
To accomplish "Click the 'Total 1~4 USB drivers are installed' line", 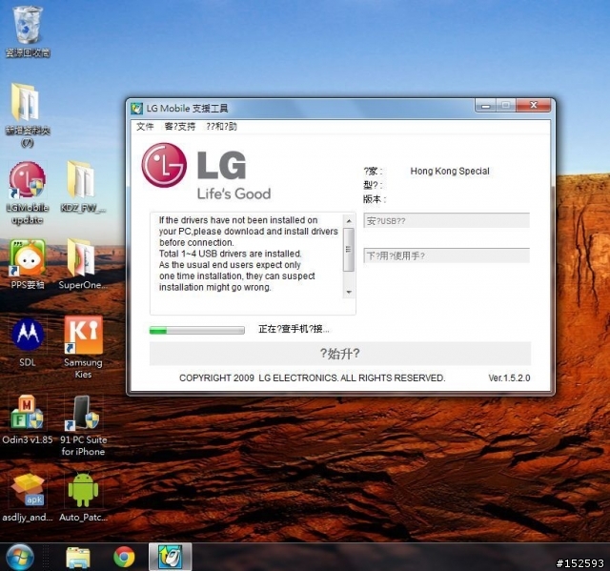I will click(x=231, y=254).
